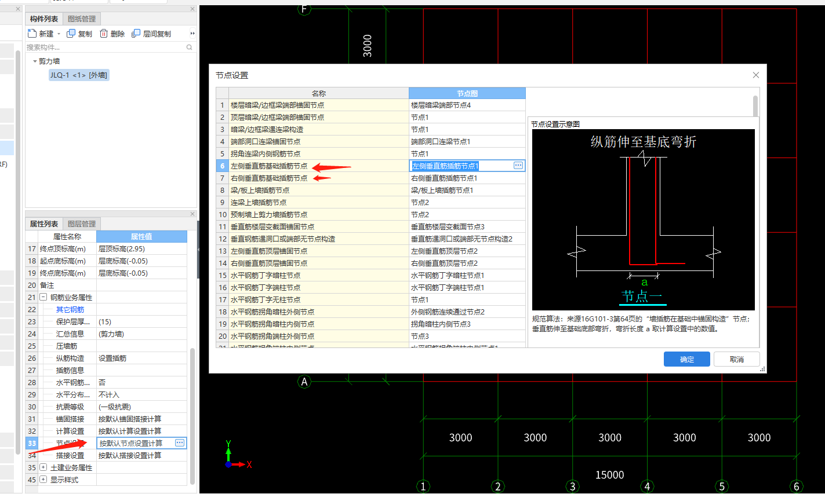Open dropdown arrow beside 新建
This screenshot has height=494, width=825.
59,34
